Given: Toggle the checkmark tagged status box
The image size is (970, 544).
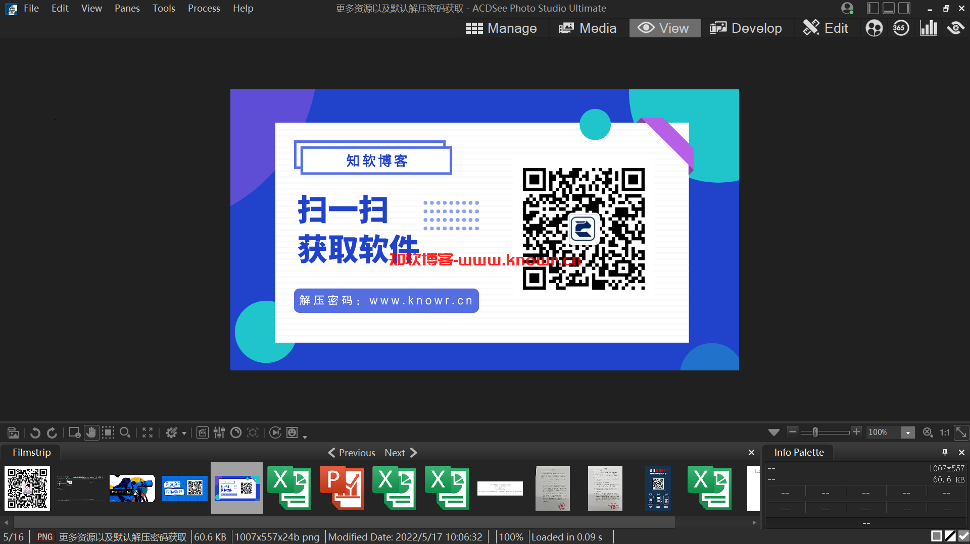Looking at the screenshot, I should (963, 536).
